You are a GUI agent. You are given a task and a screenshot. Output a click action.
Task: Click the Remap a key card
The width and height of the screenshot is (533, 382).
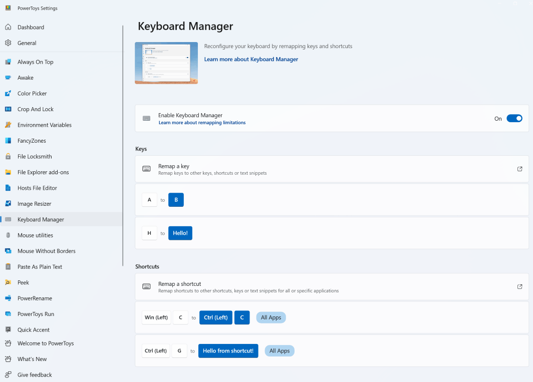[x=332, y=169]
